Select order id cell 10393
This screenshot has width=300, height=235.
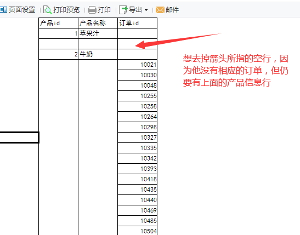(x=137, y=169)
